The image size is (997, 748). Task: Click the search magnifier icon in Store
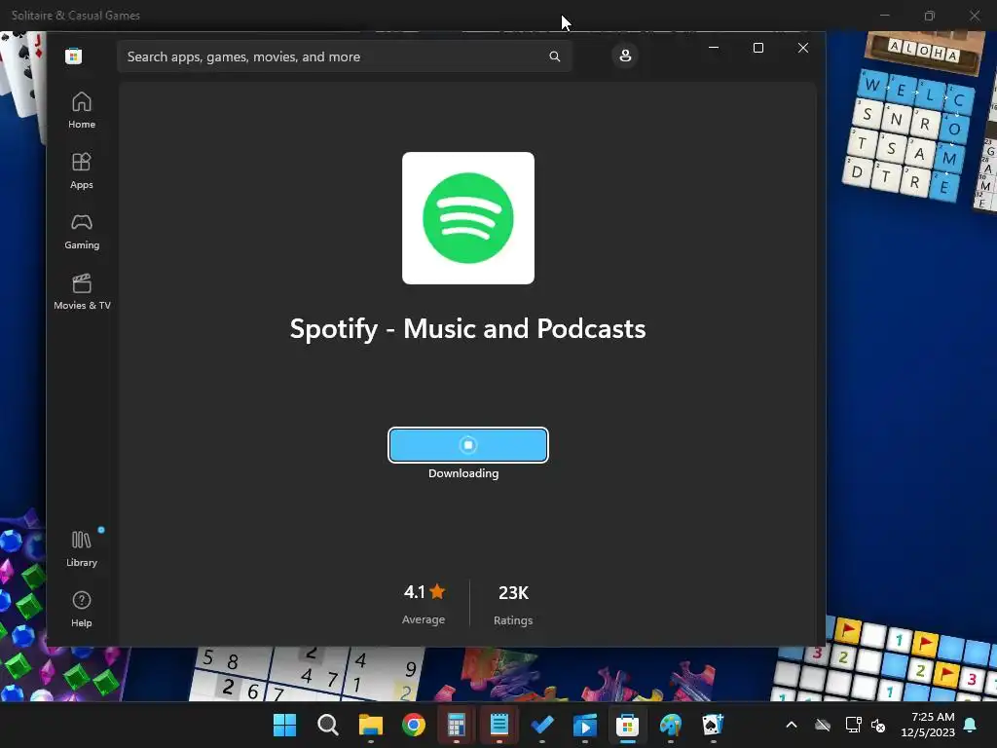point(554,56)
